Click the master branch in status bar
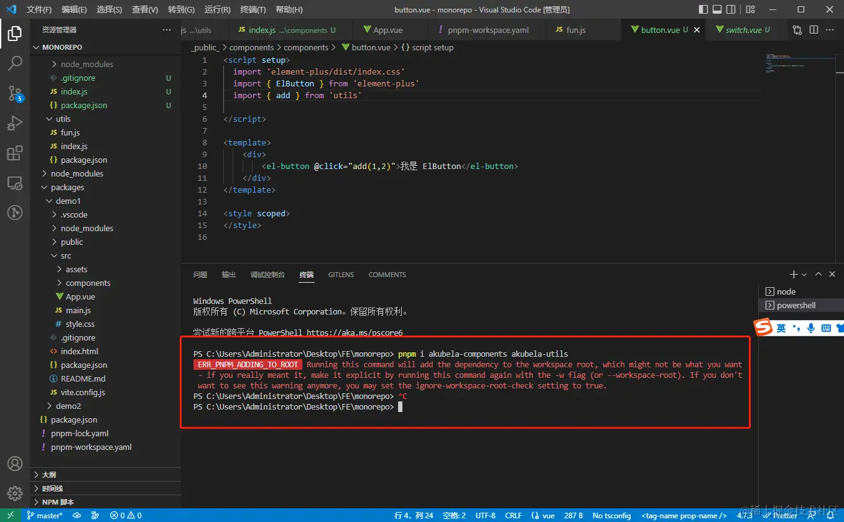This screenshot has height=522, width=844. tap(45, 515)
